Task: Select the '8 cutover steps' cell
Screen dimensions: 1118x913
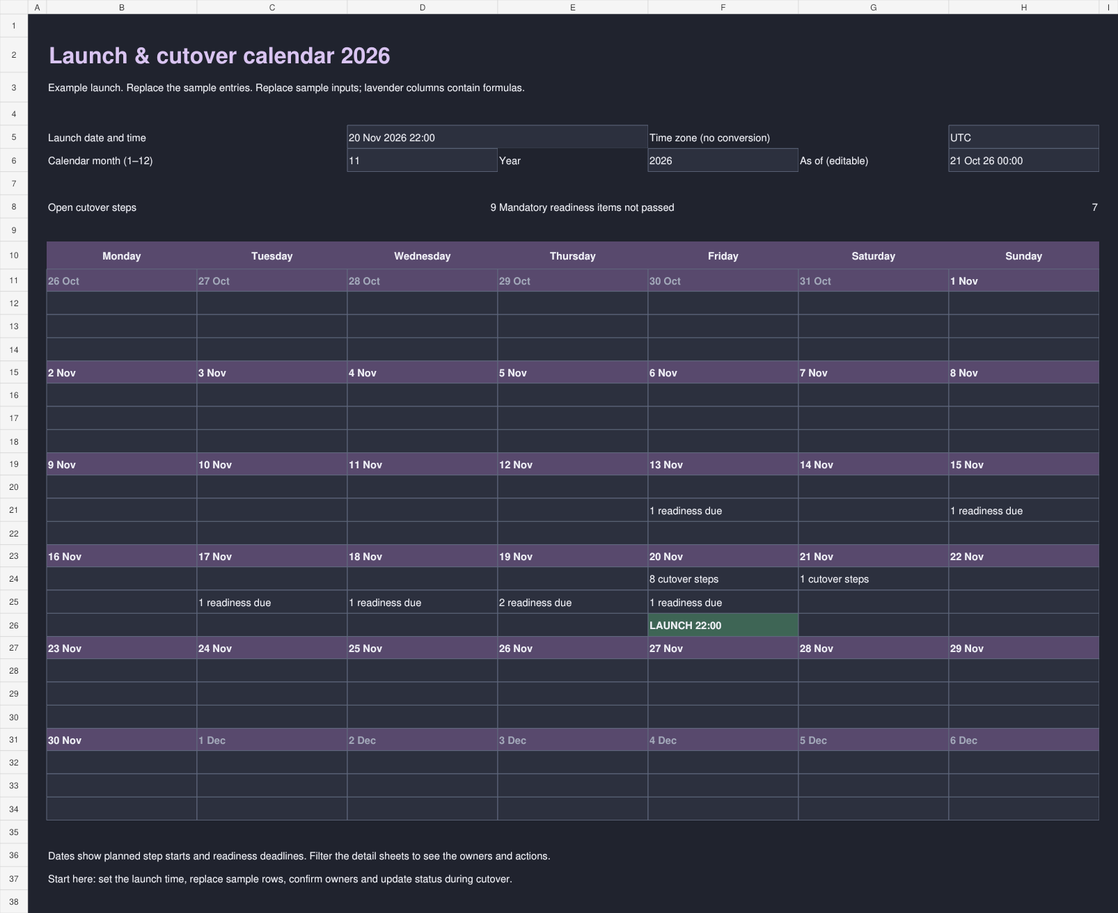Action: (x=723, y=579)
